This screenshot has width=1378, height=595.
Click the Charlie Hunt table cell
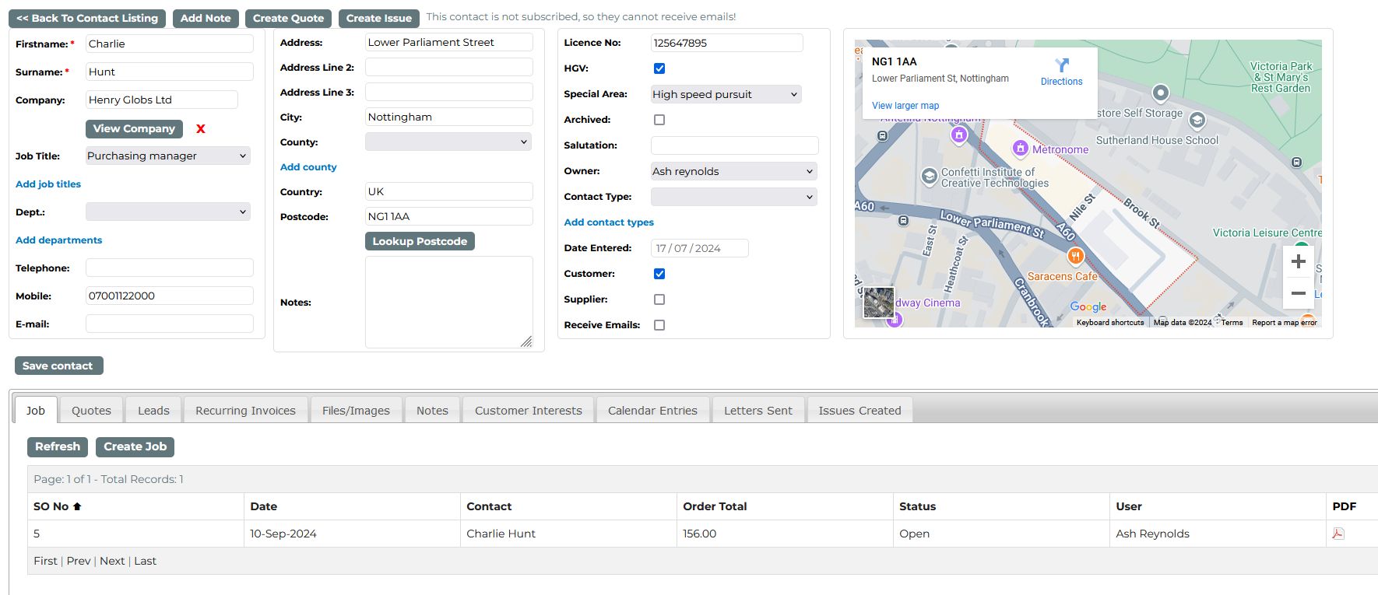pos(568,534)
